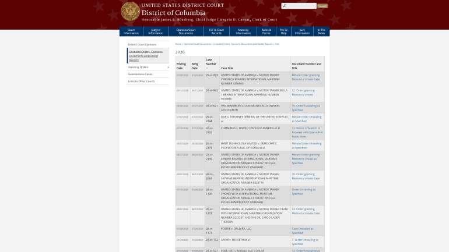The height and width of the screenshot is (252, 449).
Task: Open Minute Order for MOTOR TANKER LENORE
Action: tap(306, 159)
